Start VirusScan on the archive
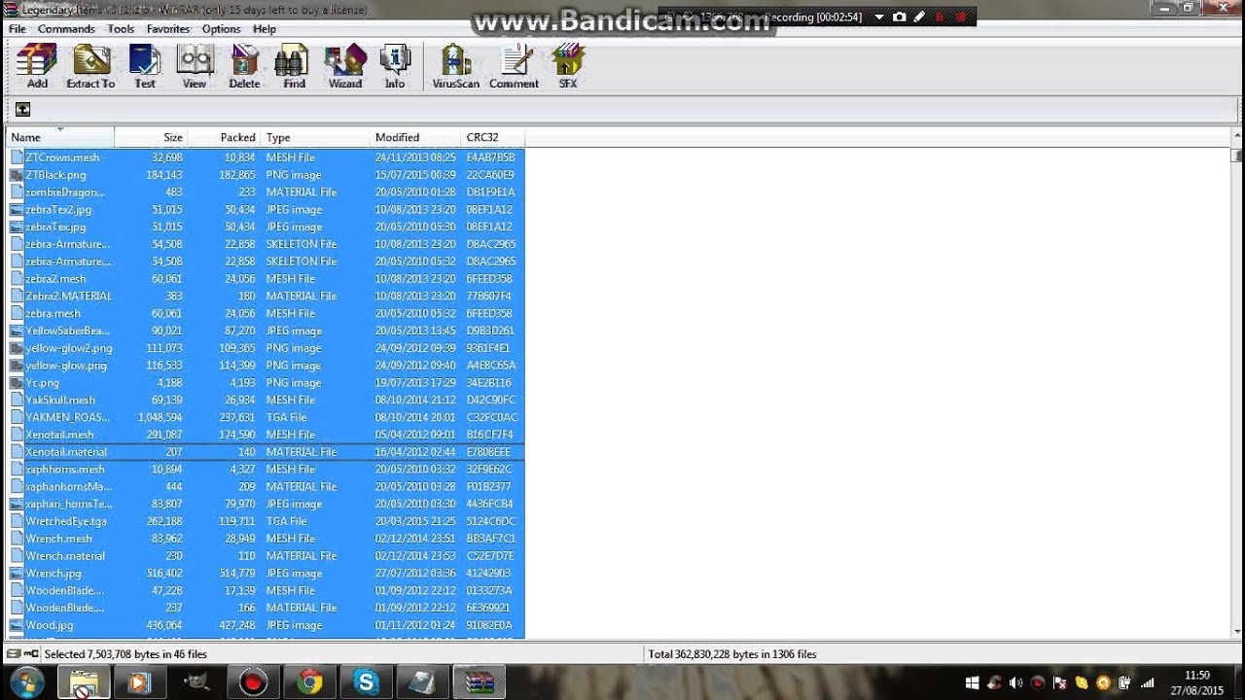The image size is (1245, 700). [455, 66]
